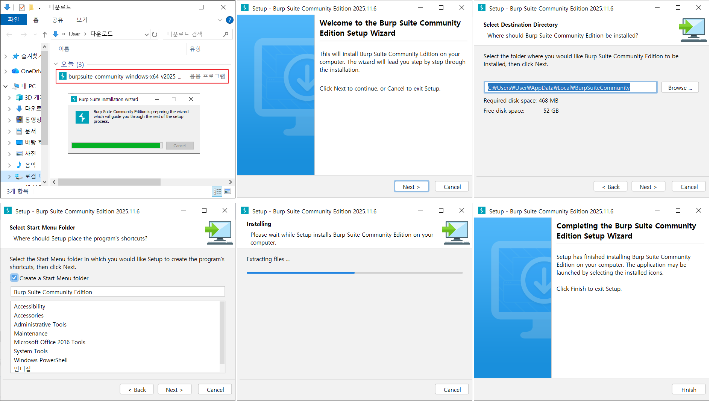Click Finish to exit Setup
The width and height of the screenshot is (710, 402).
689,390
